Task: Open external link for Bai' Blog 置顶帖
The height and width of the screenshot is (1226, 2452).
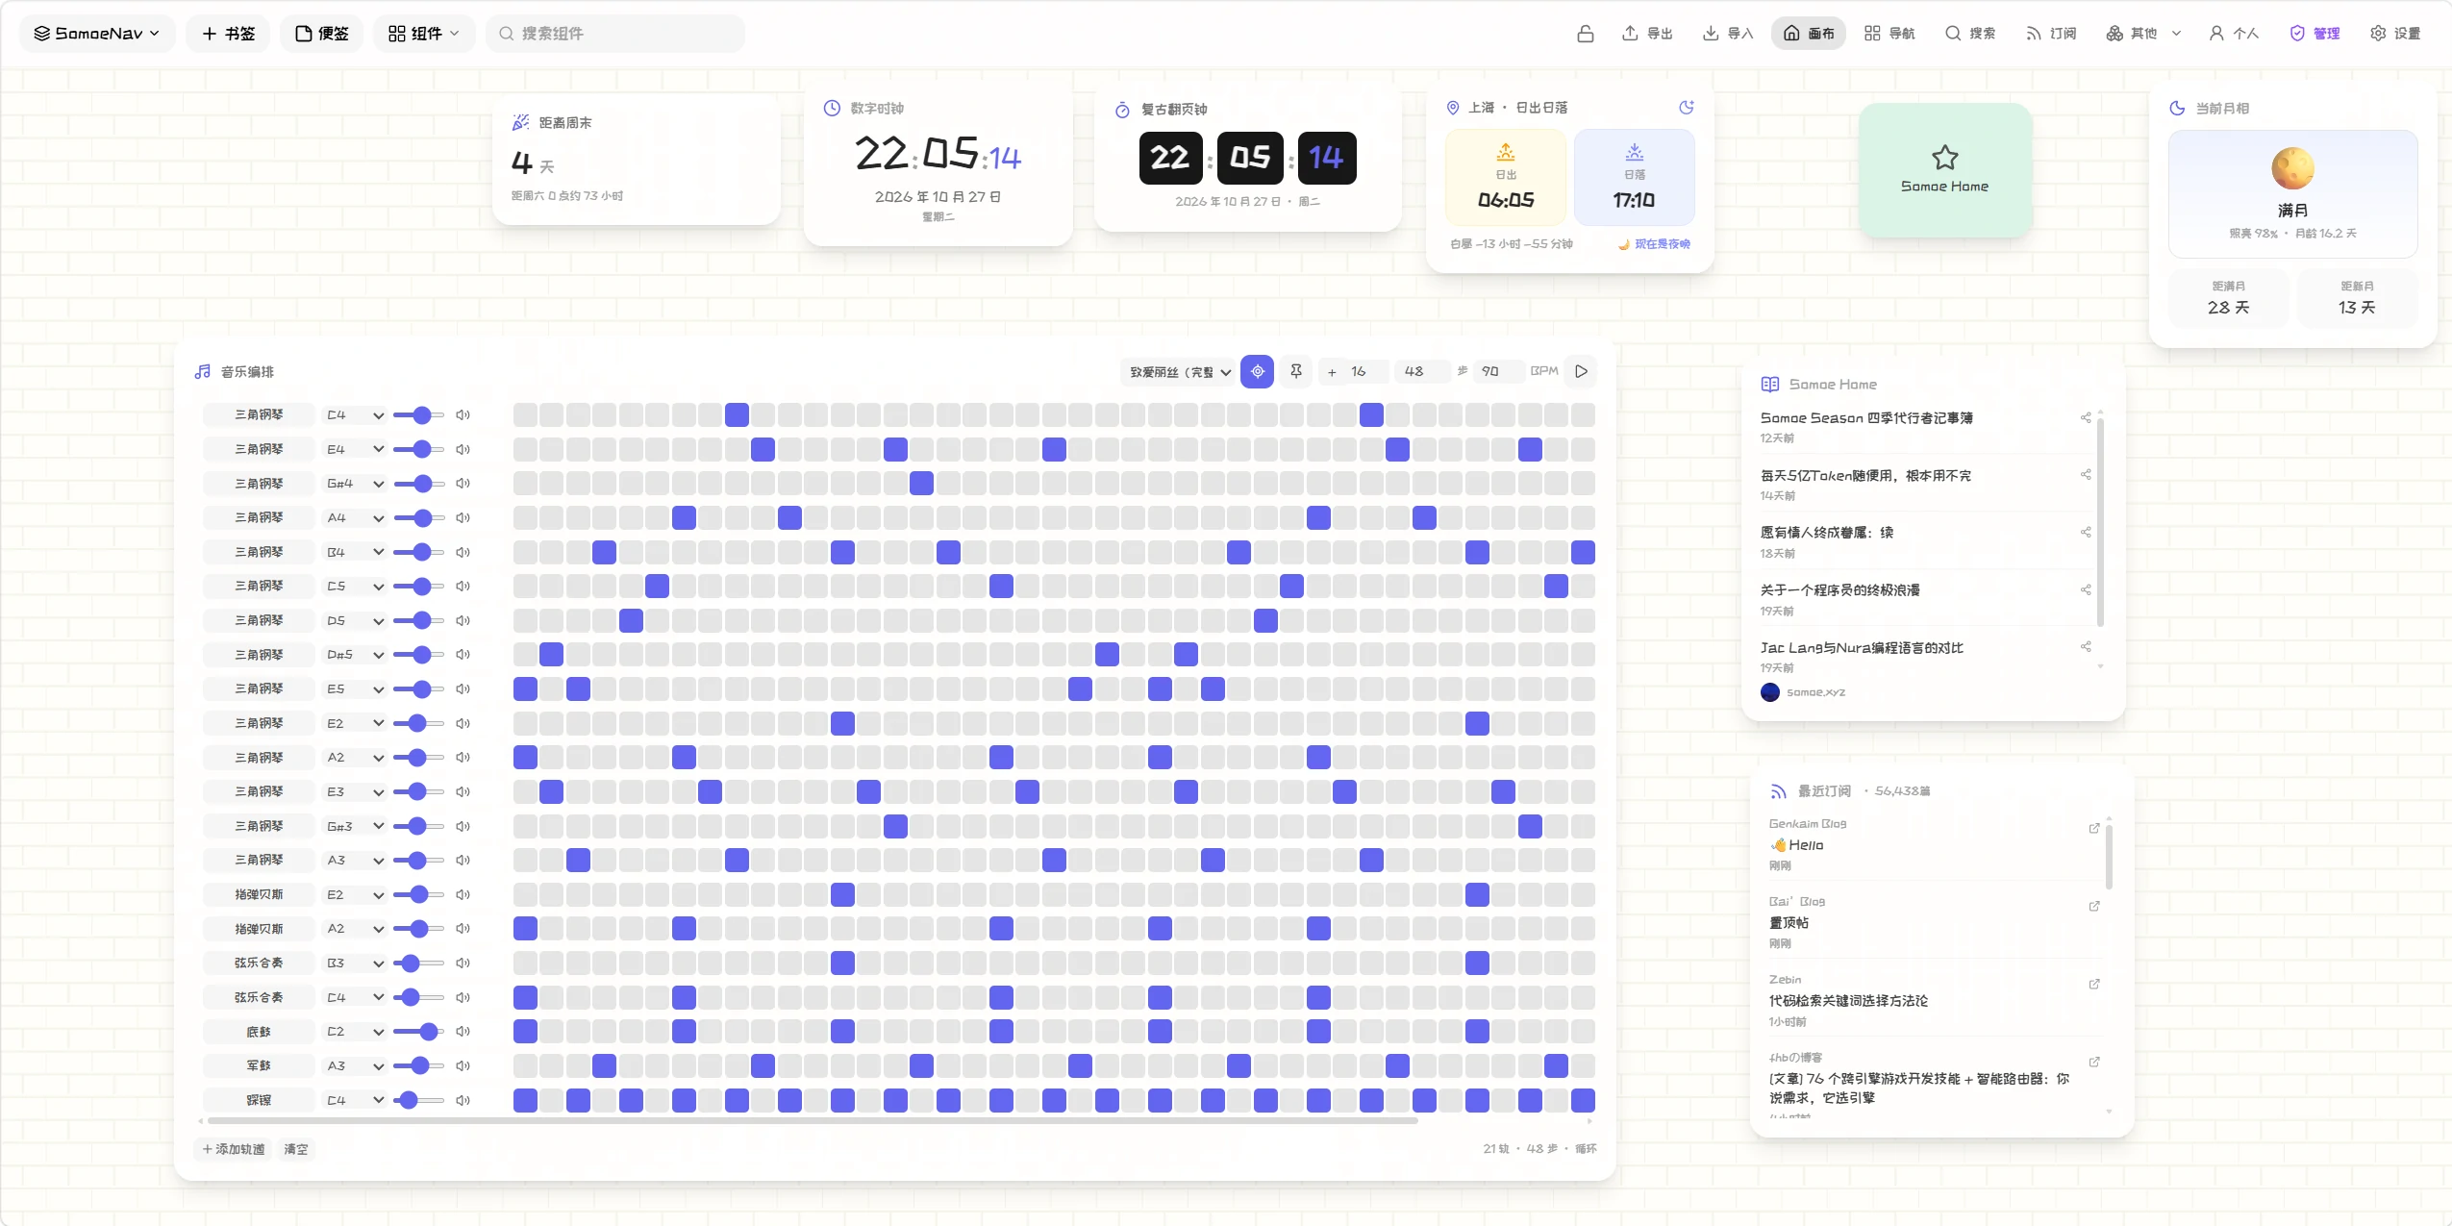Action: tap(2094, 907)
